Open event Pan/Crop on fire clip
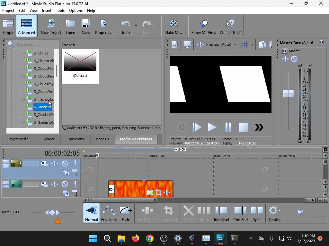 click(158, 193)
